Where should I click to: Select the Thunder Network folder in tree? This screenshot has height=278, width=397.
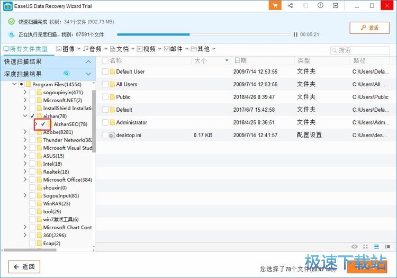[x=67, y=140]
